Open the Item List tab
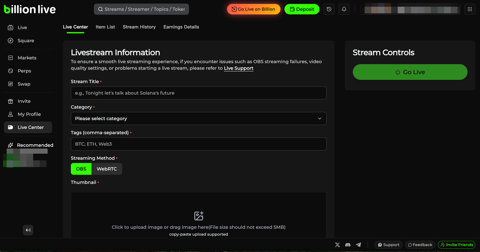Viewport: 480px width, 252px height. (x=105, y=27)
